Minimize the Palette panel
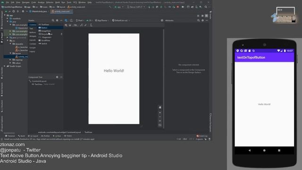Viewport: 302px width, 170px height. click(61, 20)
